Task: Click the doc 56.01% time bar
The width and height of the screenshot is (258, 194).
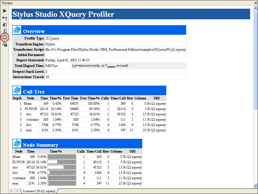Action: click(x=62, y=167)
